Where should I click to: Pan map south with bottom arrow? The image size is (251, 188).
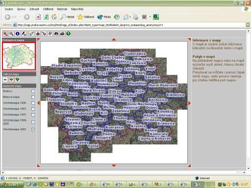[114, 165]
